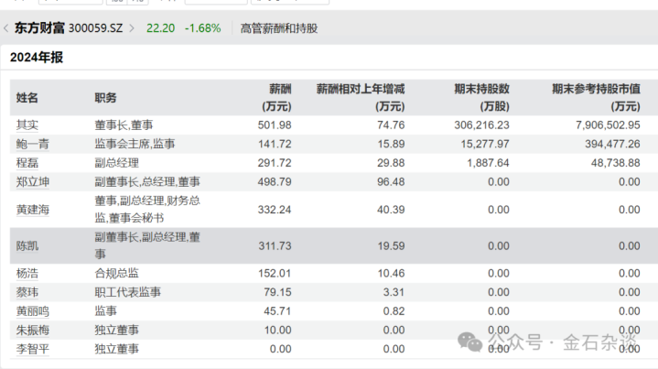
Task: Select salary change value 74.76
Action: coord(391,125)
